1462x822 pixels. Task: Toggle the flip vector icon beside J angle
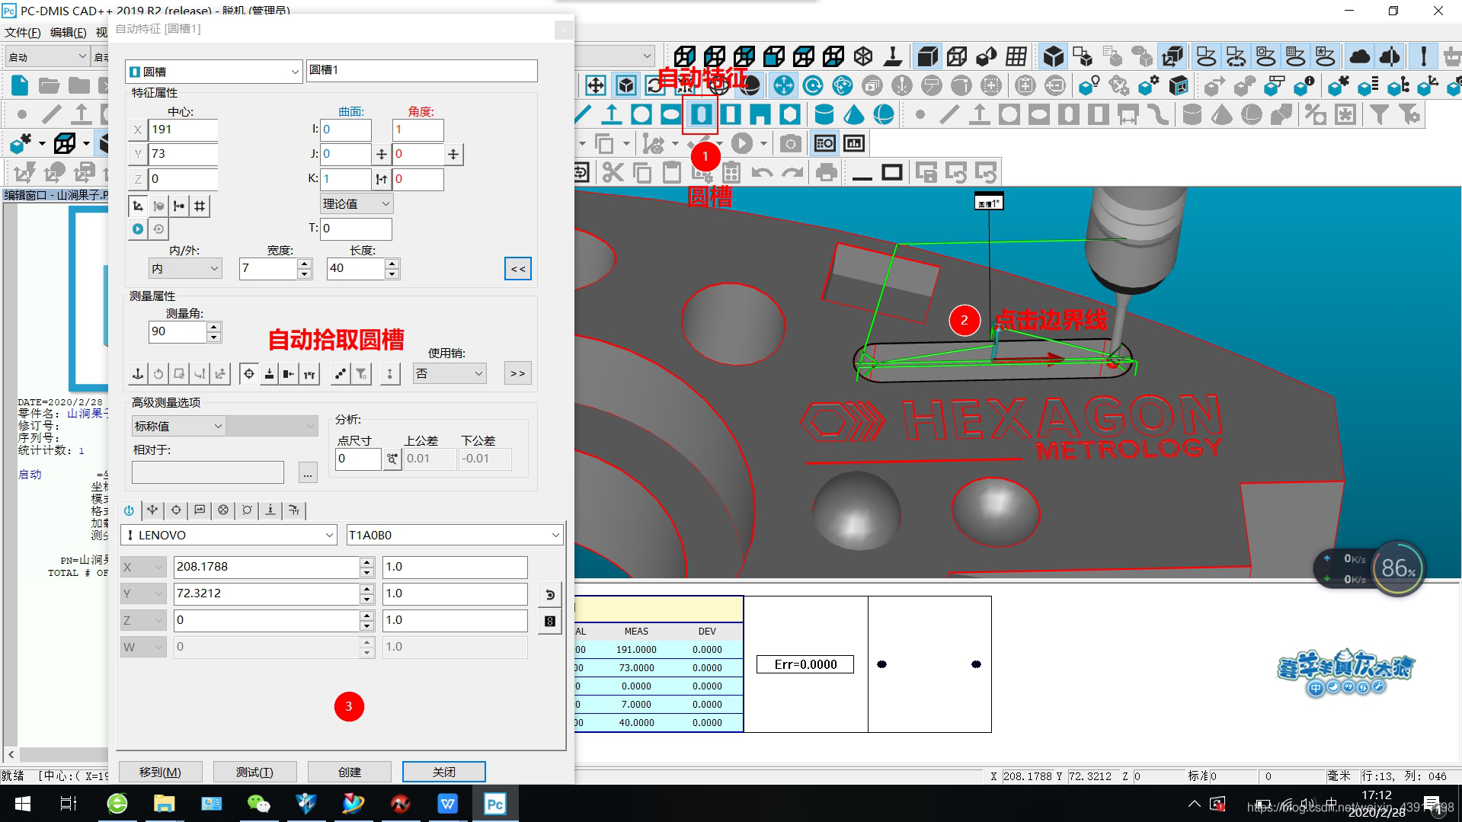click(x=453, y=155)
